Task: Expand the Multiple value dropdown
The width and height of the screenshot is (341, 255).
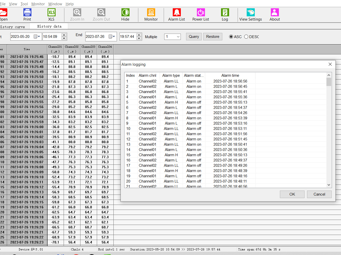Action: tap(178, 37)
